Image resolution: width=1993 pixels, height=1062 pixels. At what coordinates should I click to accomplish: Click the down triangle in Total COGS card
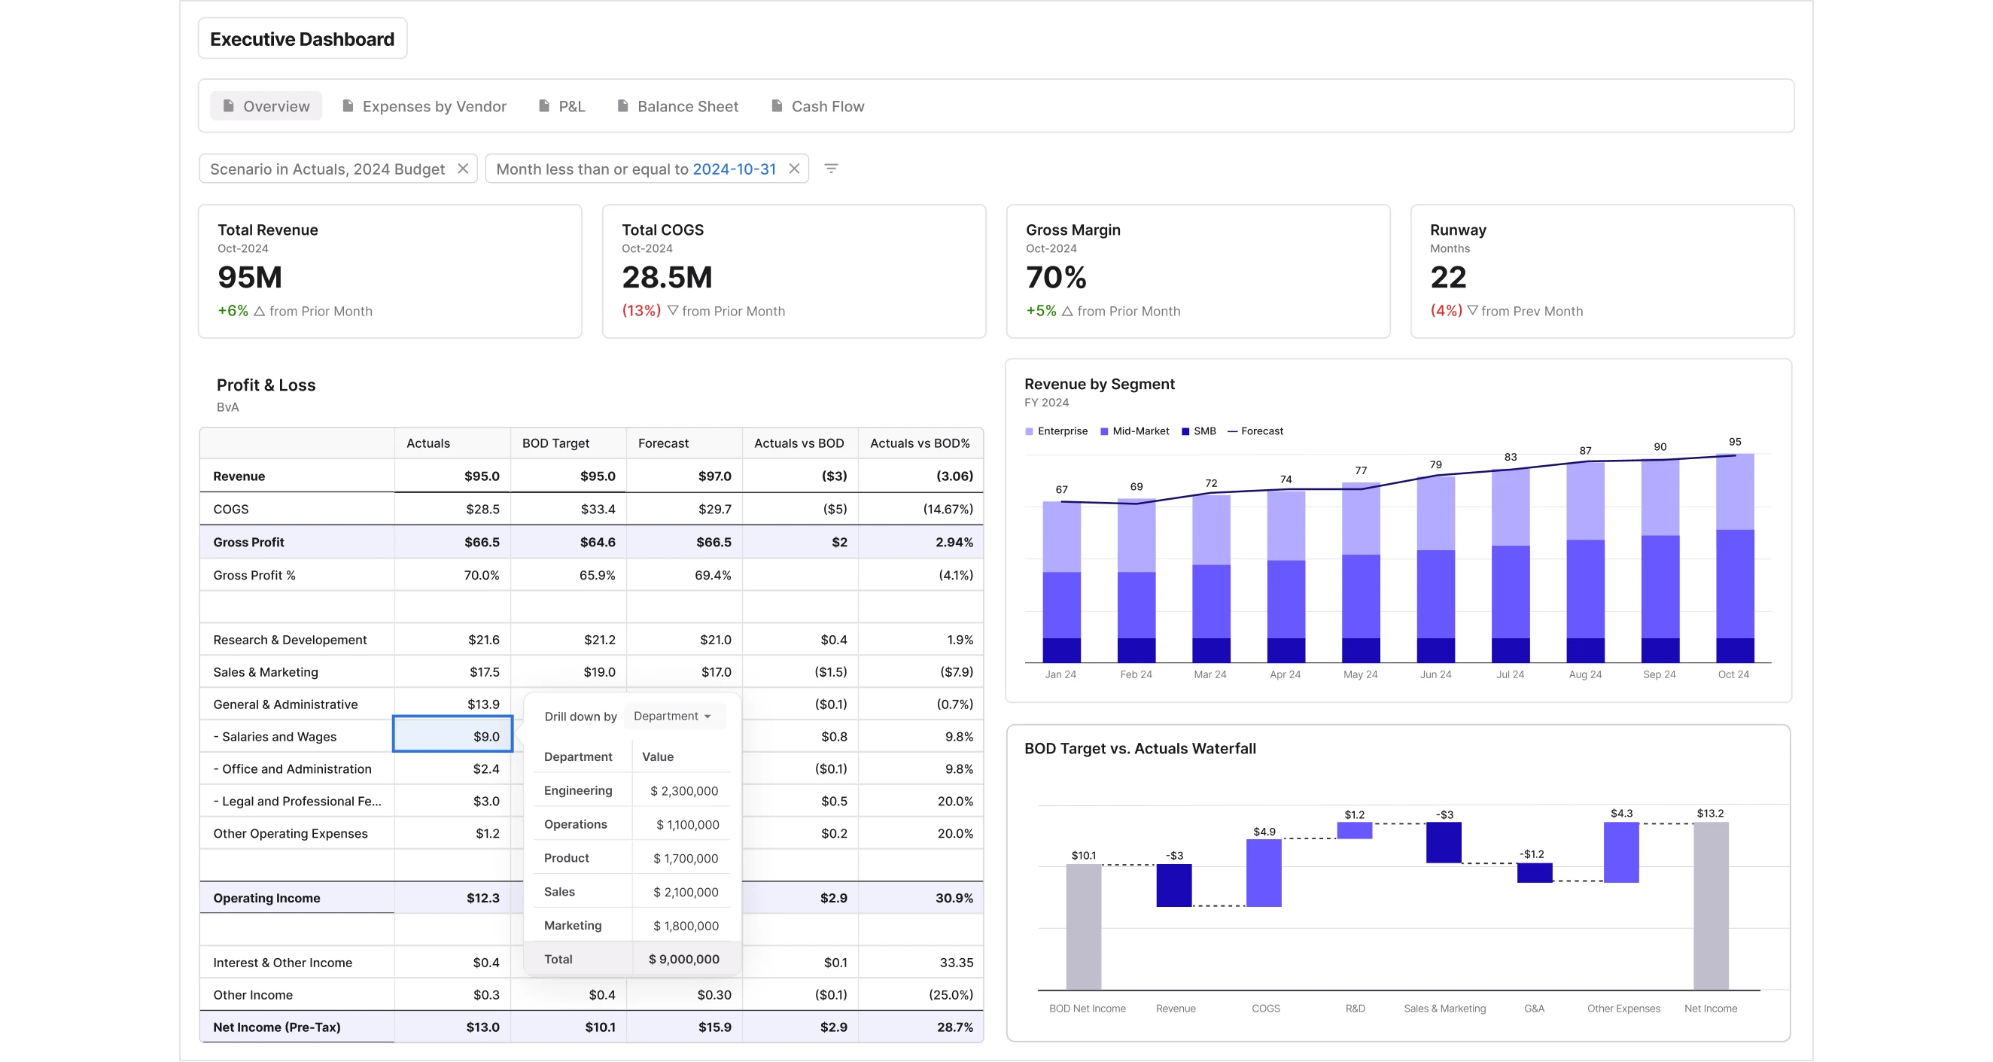coord(672,311)
